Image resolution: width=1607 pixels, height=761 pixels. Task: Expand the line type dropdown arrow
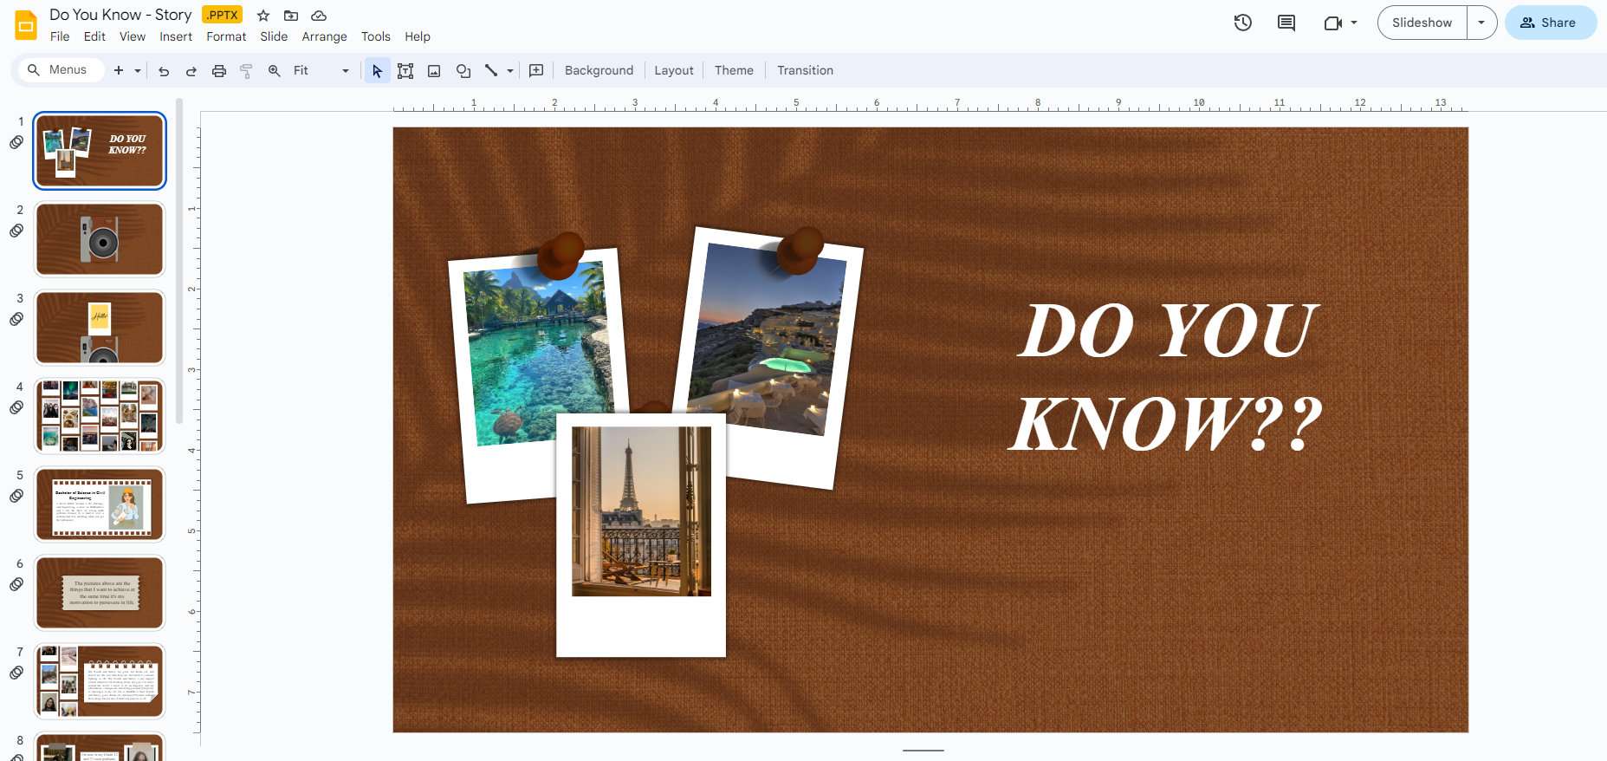(510, 71)
